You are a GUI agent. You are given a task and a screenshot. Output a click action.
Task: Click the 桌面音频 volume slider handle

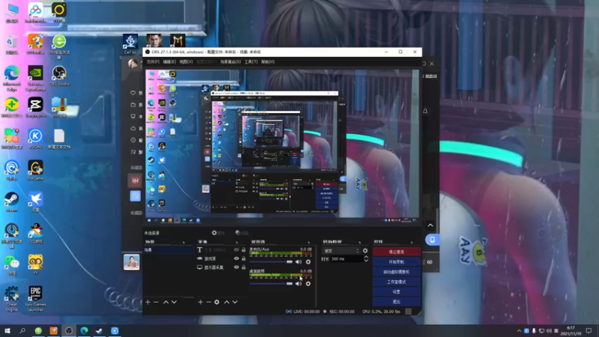(290, 284)
